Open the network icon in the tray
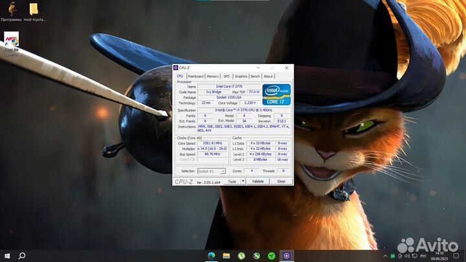The height and width of the screenshot is (262, 466). point(415,256)
